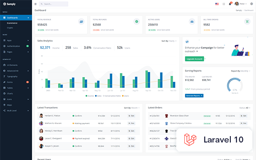This screenshot has height=160, width=256.
Task: Click 'Payment expired' status text
Action: pos(82,138)
